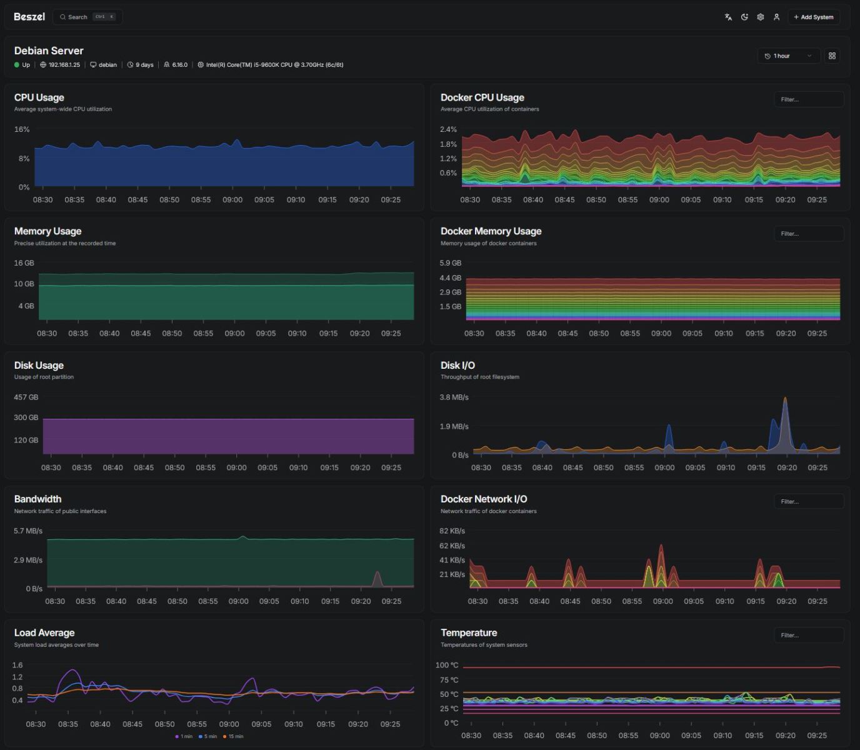Image resolution: width=860 pixels, height=750 pixels.
Task: Open the settings gear icon
Action: (761, 17)
